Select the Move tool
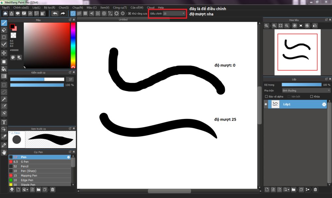 [4, 53]
